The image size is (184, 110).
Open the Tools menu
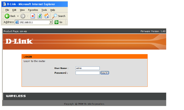click(x=44, y=10)
